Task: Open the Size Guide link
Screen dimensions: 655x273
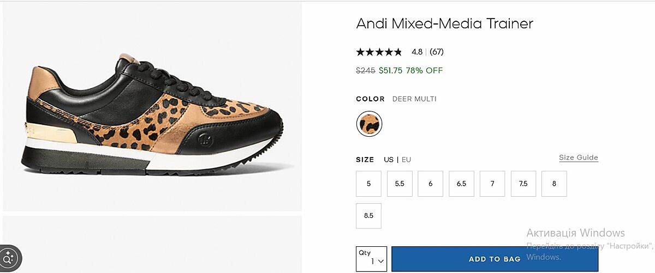Action: pyautogui.click(x=578, y=157)
